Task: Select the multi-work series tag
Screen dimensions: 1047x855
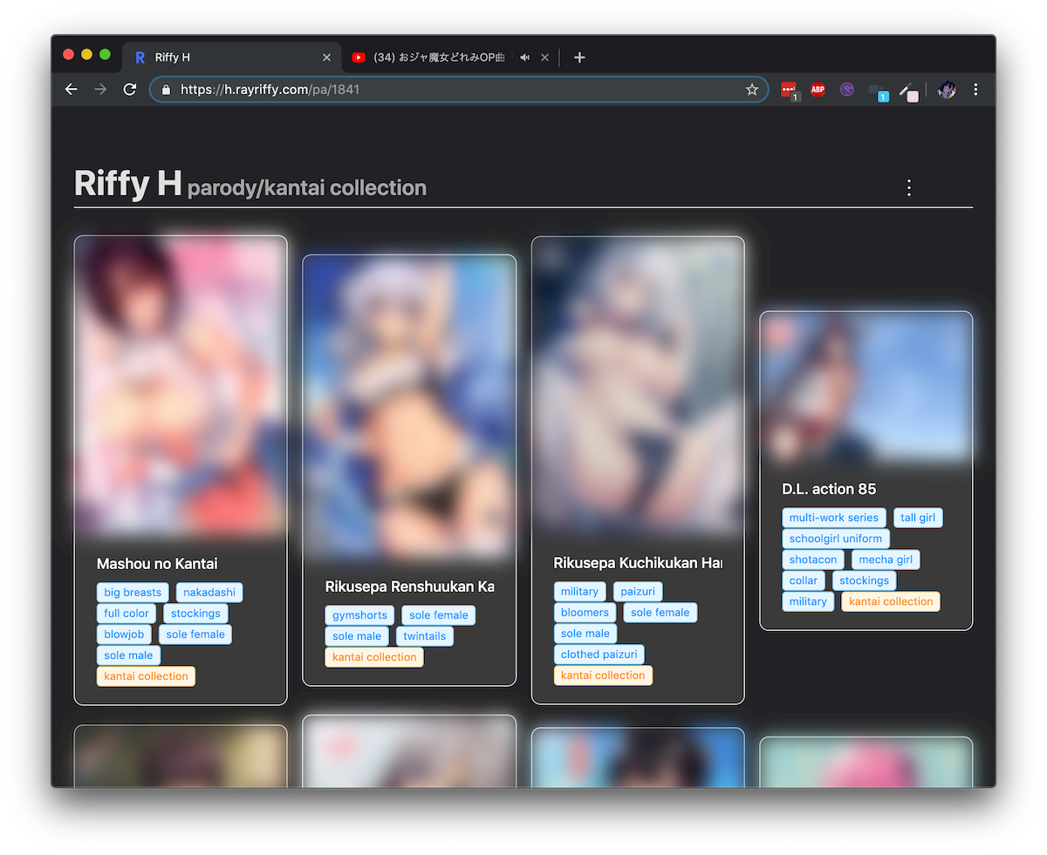Action: (x=834, y=518)
